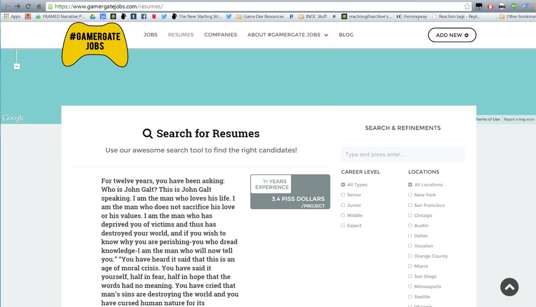
Task: Expand the About #GamerGate Jobs dropdown
Action: 288,35
